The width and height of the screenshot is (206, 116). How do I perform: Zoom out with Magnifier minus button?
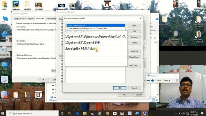[x=148, y=80]
